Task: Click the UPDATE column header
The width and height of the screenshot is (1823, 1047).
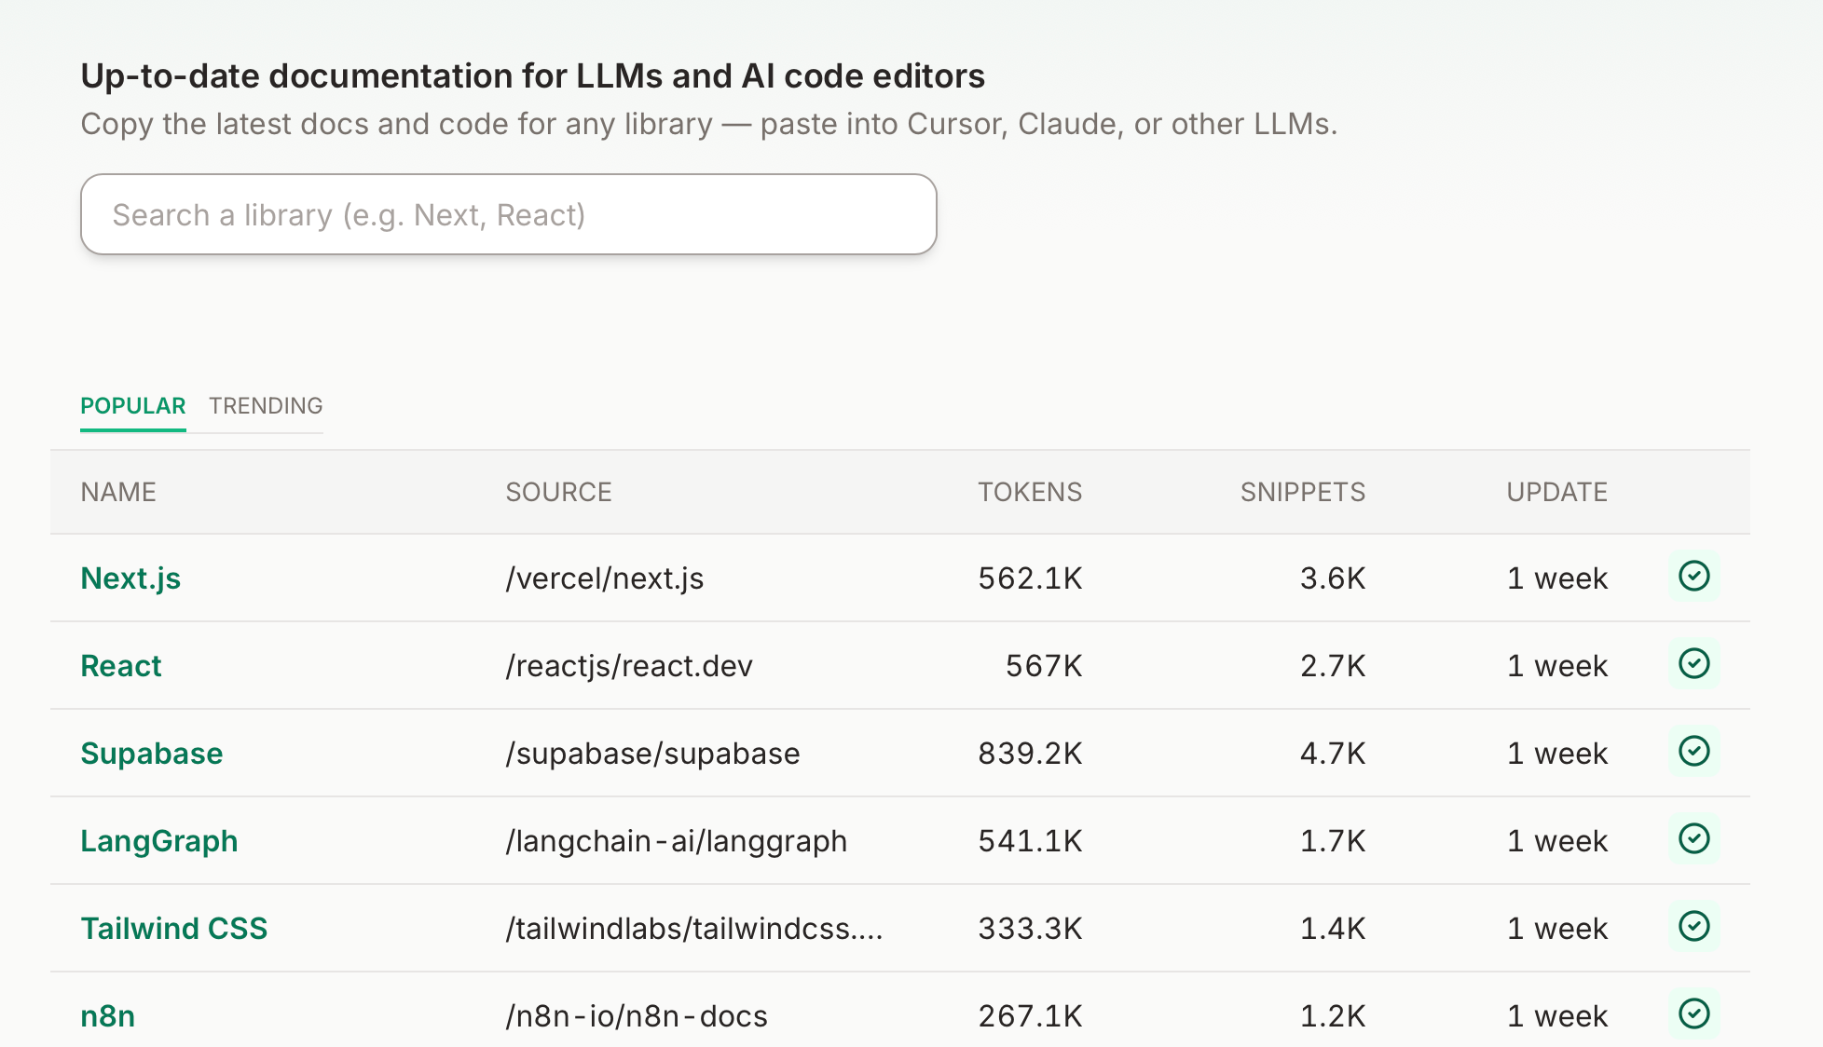Action: 1557,492
